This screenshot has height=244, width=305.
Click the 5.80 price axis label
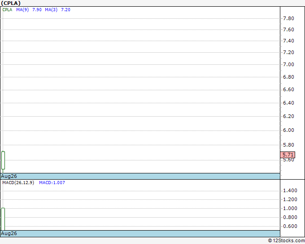(288, 145)
